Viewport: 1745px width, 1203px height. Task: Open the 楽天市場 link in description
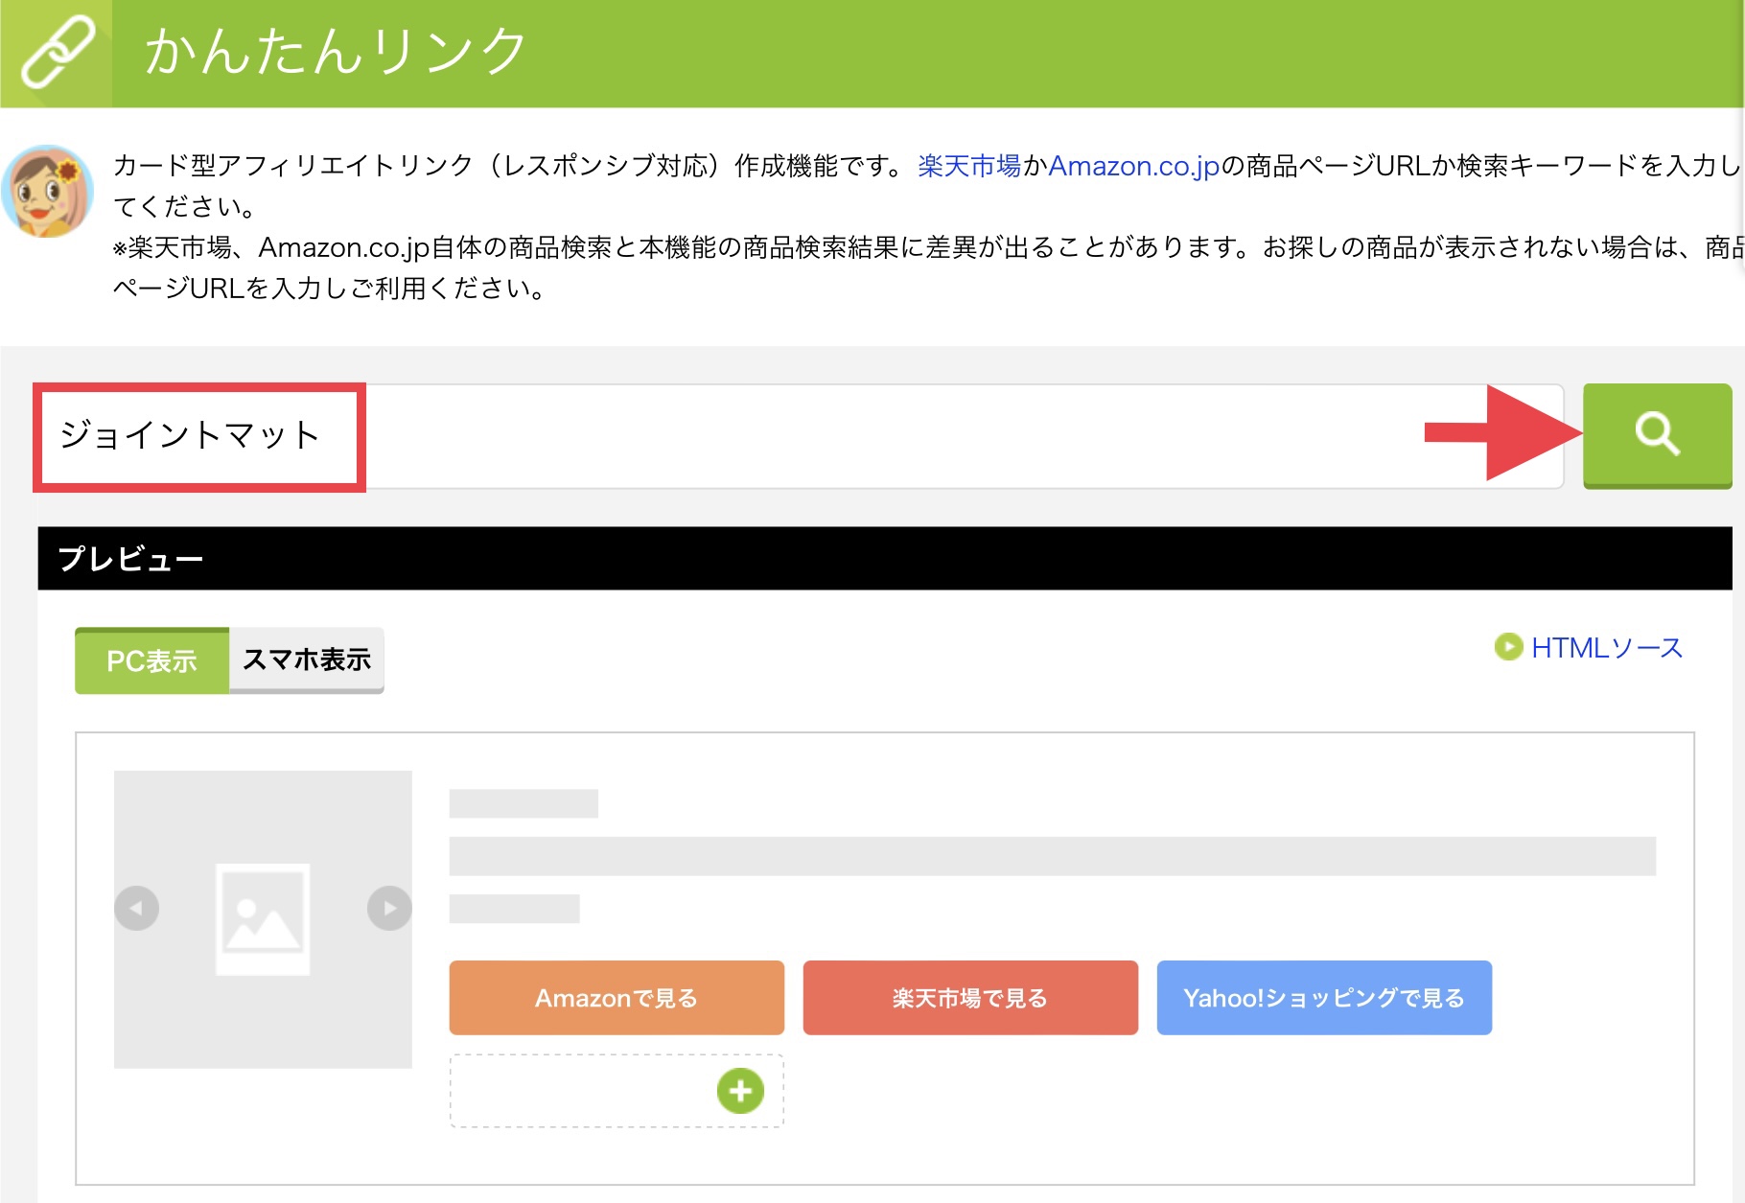[x=969, y=166]
